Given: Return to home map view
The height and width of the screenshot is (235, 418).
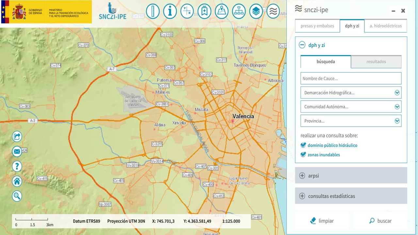Looking at the screenshot, I should point(17,181).
